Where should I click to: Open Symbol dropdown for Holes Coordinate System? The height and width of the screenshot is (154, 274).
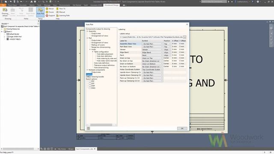coord(152,69)
